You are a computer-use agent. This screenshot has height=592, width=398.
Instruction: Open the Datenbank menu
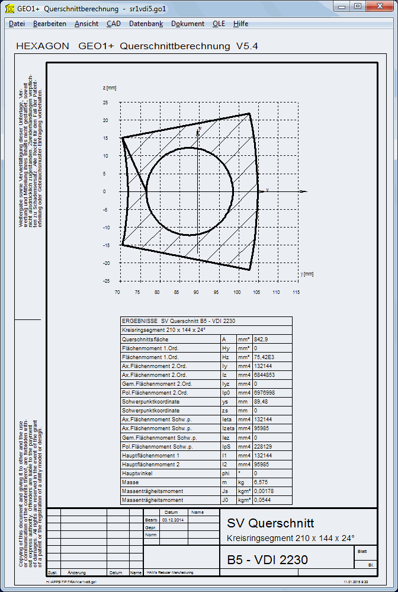coord(146,24)
